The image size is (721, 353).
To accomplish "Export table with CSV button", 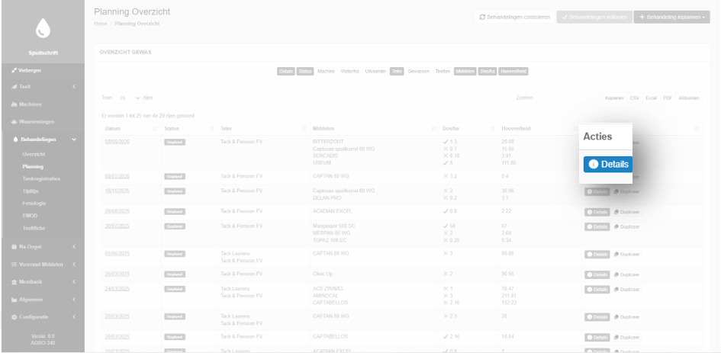I will 635,98.
